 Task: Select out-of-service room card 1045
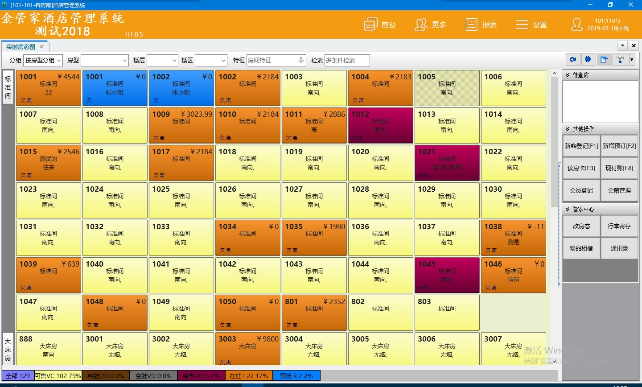tap(447, 275)
